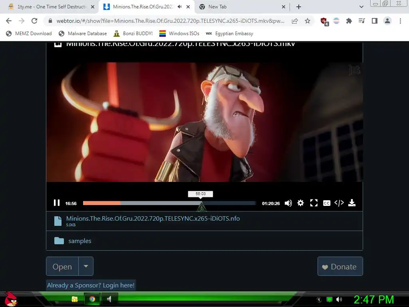Open Chrome profile avatar
This screenshot has height=307, width=409.
click(387, 21)
